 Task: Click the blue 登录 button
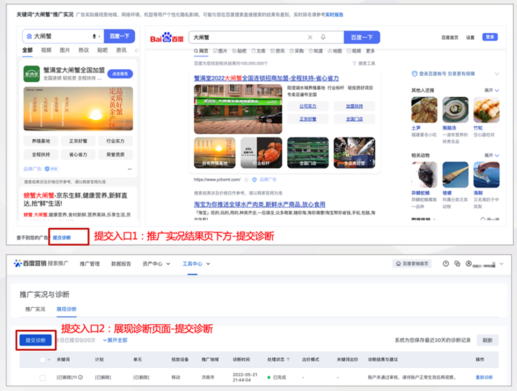(x=490, y=37)
